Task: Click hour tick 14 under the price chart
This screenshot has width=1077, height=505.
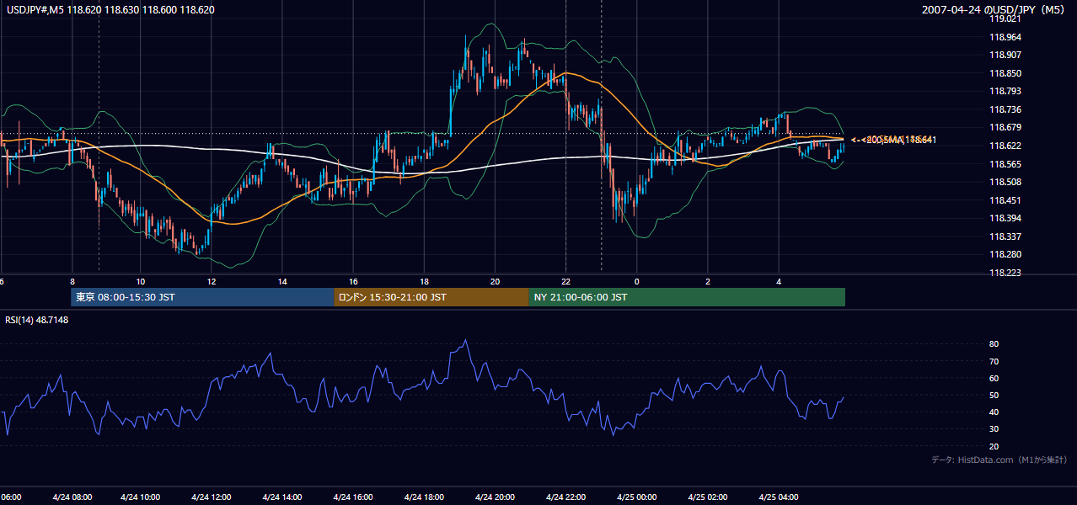Action: tap(282, 282)
